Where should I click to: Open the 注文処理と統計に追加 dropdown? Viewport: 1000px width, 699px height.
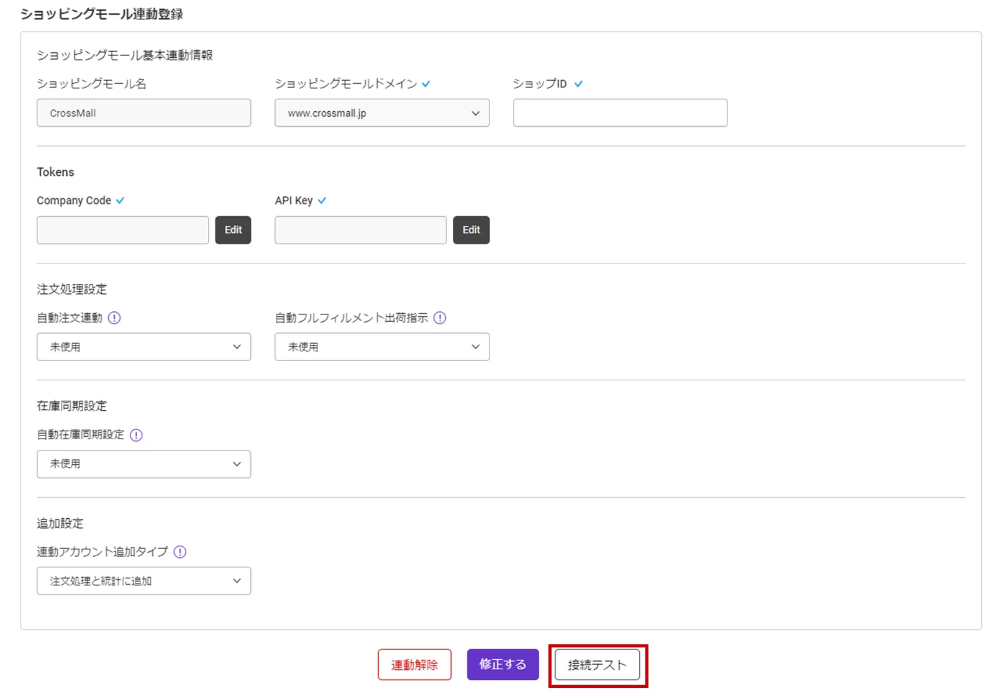[x=143, y=581]
